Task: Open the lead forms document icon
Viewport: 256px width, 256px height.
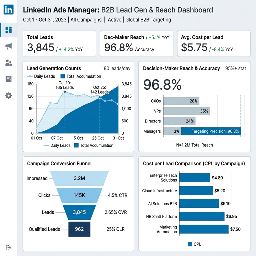Action: 8,79
